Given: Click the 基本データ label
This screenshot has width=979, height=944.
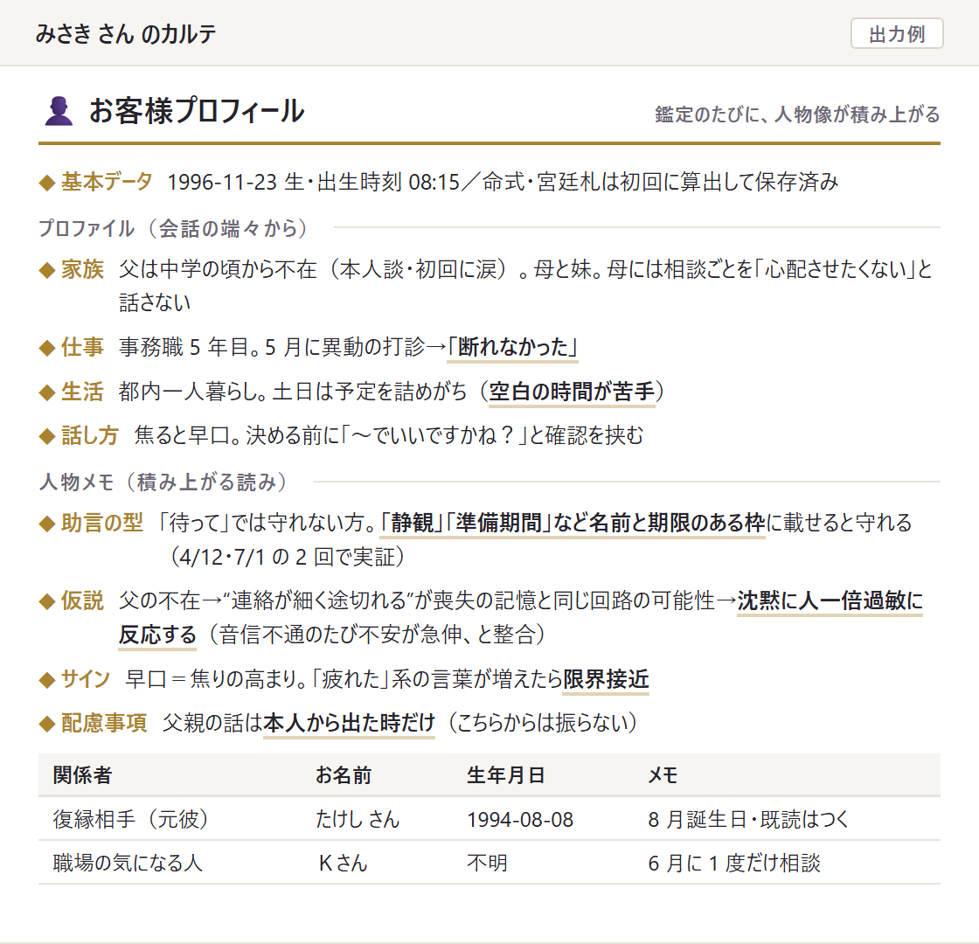Looking at the screenshot, I should point(107,182).
